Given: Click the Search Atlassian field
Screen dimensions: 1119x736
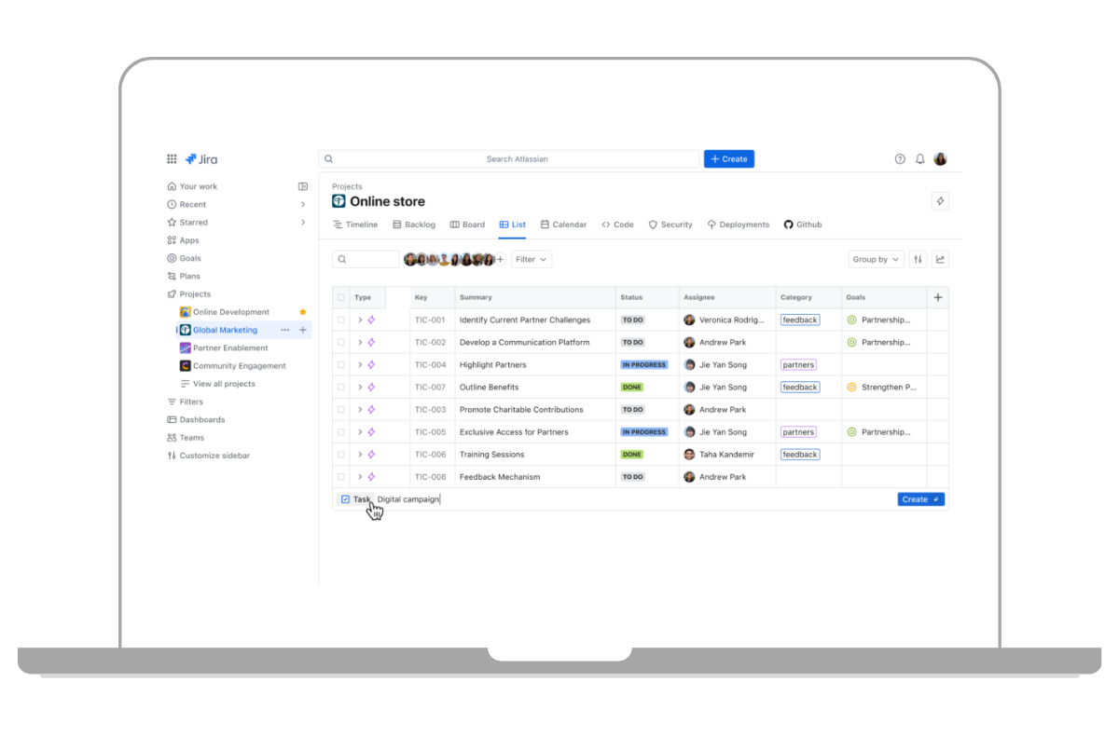Looking at the screenshot, I should click(x=509, y=159).
